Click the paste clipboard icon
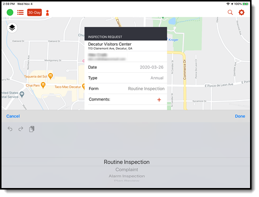259x197 pixels. [32, 129]
